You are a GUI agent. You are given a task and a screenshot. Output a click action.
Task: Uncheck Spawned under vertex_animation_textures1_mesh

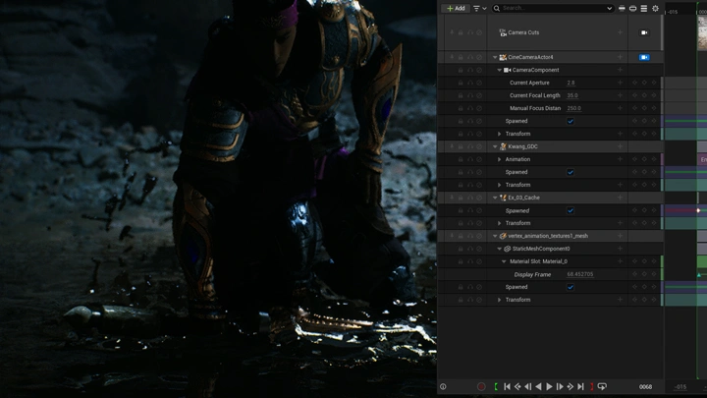(x=571, y=287)
